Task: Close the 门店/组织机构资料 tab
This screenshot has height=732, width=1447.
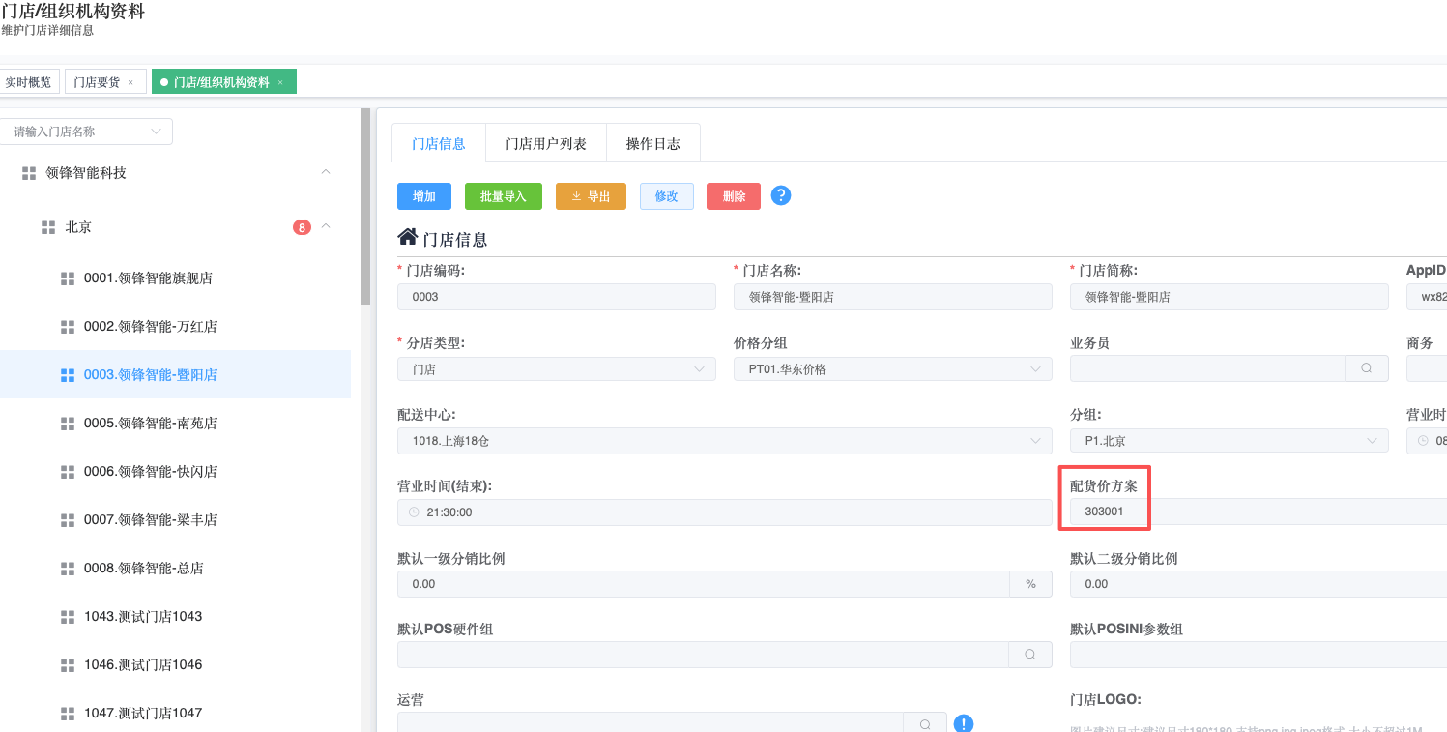Action: click(x=280, y=82)
